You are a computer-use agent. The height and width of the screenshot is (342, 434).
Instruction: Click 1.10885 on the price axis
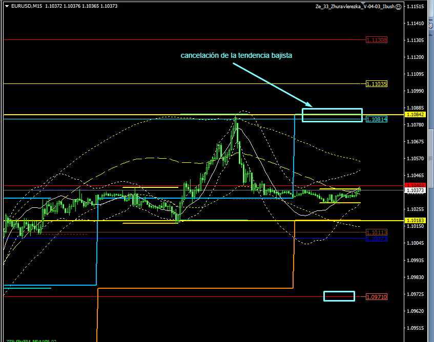(415, 108)
